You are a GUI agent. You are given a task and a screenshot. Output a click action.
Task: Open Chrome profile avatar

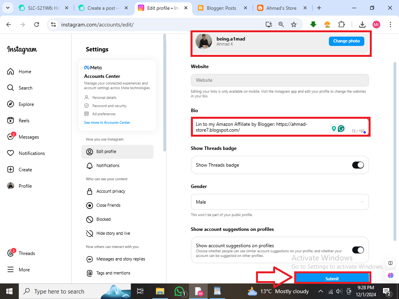coord(376,25)
